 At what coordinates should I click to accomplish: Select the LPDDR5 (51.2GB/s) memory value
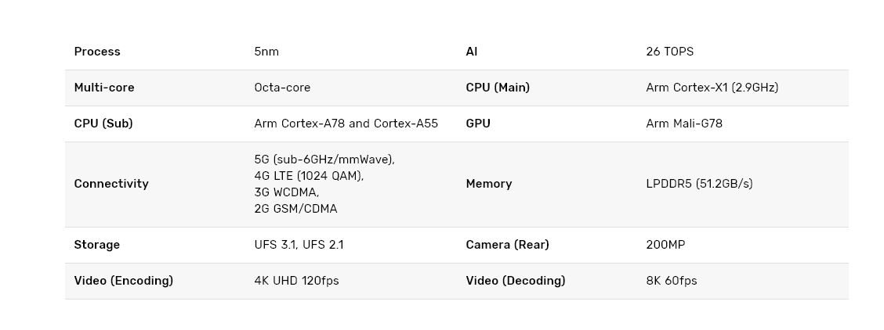(x=699, y=184)
